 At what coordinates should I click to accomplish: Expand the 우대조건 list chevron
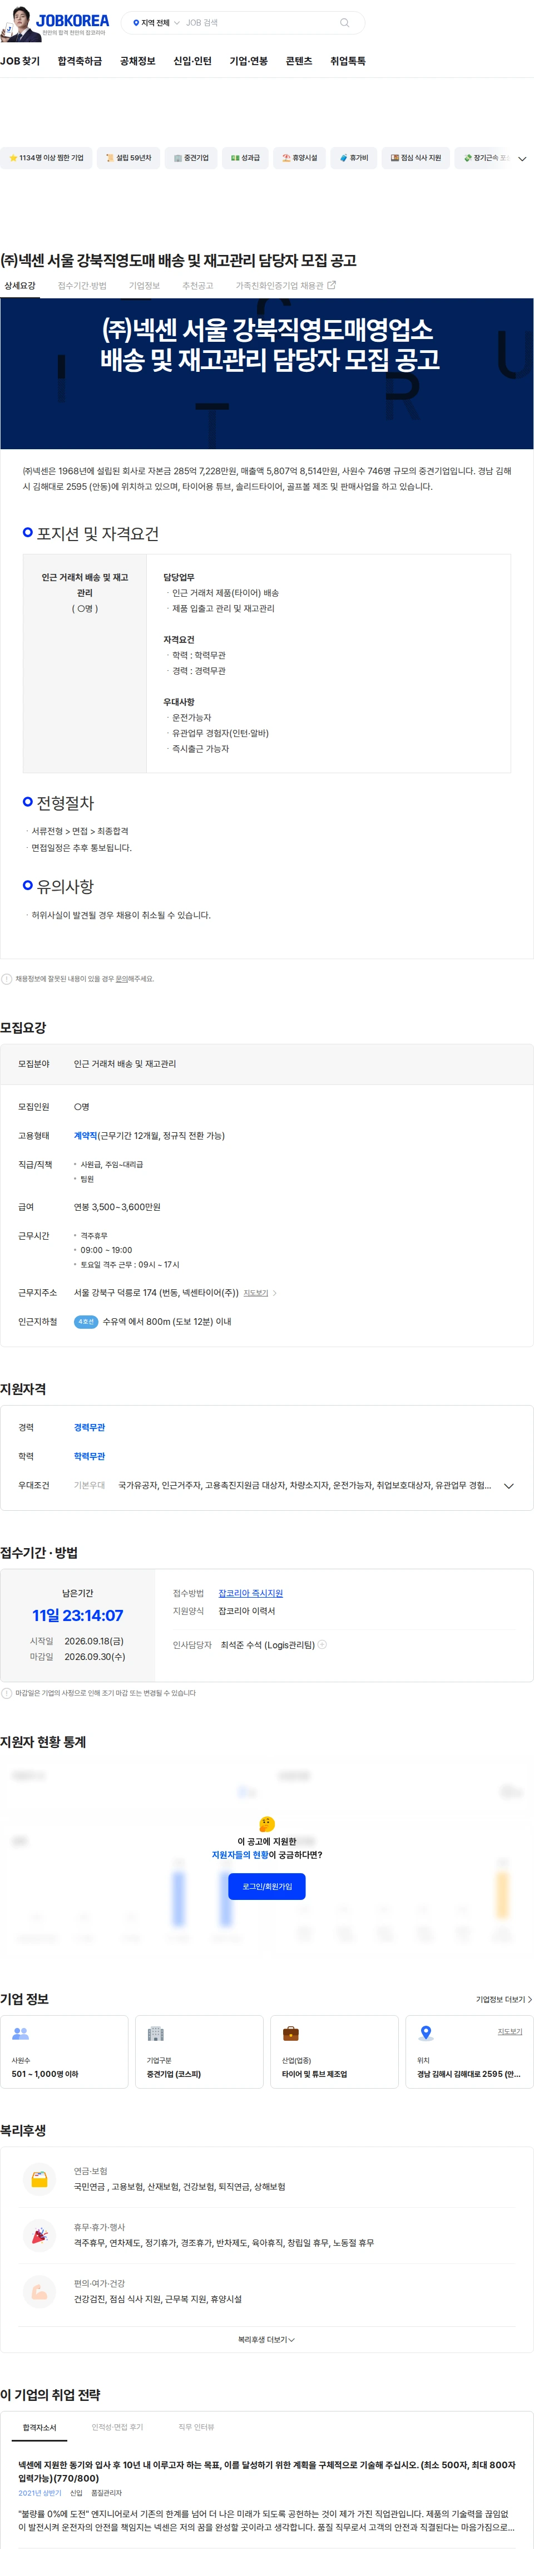(x=510, y=1485)
